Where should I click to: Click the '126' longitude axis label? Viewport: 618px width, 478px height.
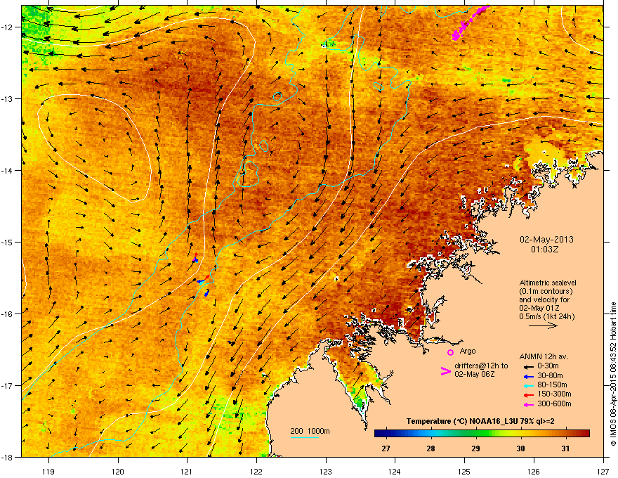(x=534, y=471)
